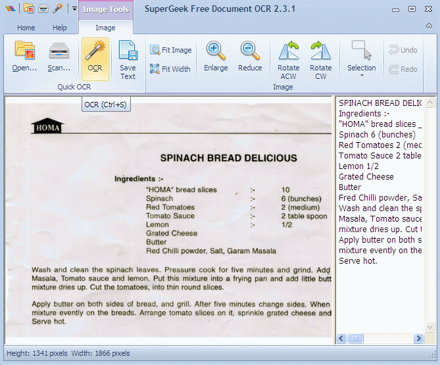
Task: Rotate image anticlockwise with Rotate ACW
Action: (x=289, y=59)
